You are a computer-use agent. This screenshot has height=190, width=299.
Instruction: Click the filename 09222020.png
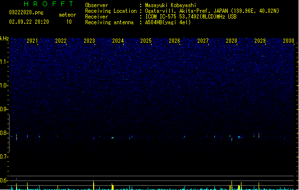pyautogui.click(x=26, y=12)
